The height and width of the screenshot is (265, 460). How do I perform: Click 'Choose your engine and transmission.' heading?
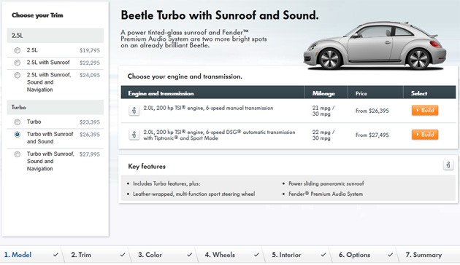[185, 76]
